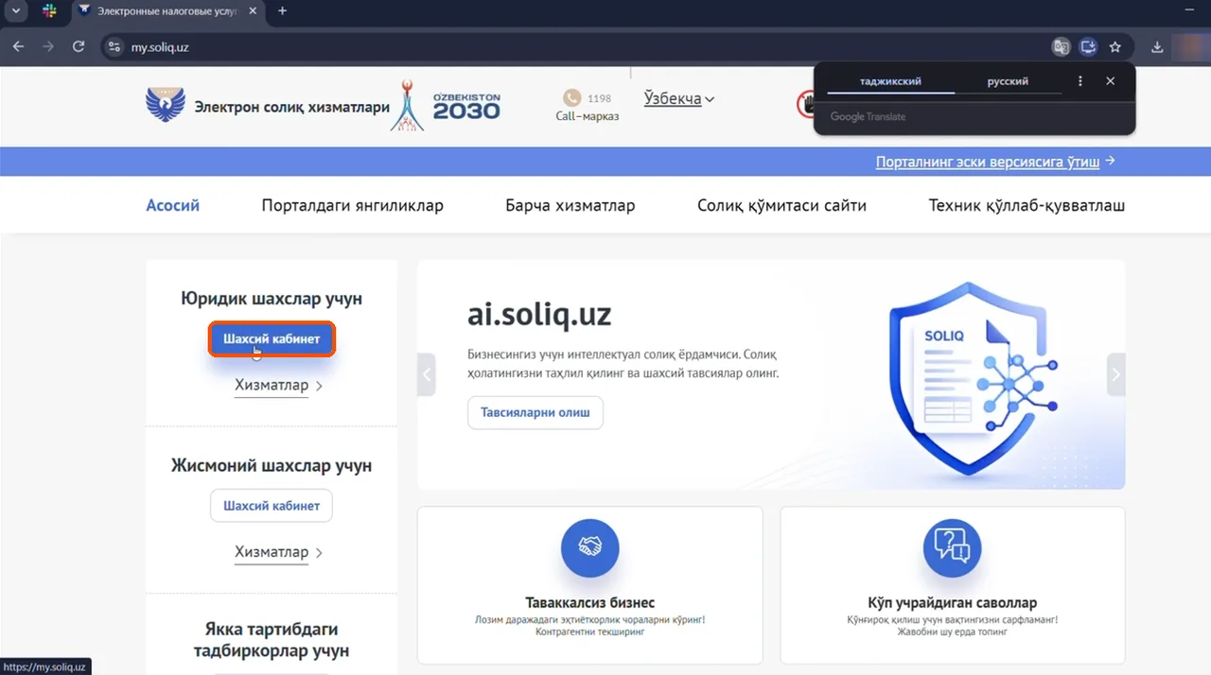Image resolution: width=1211 pixels, height=675 pixels.
Task: Open Порталдаги янгиликлар menu item
Action: coord(352,205)
